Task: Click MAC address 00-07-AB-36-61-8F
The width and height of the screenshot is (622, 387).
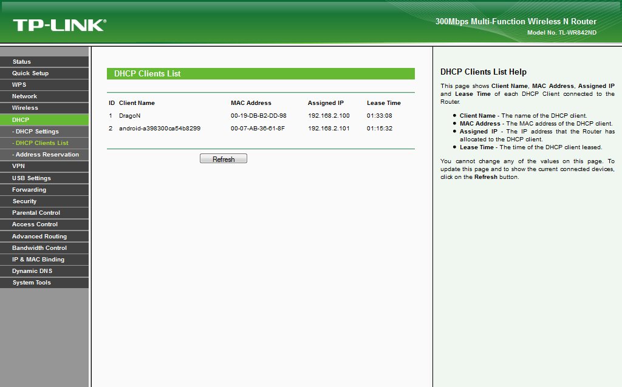Action: [258, 129]
